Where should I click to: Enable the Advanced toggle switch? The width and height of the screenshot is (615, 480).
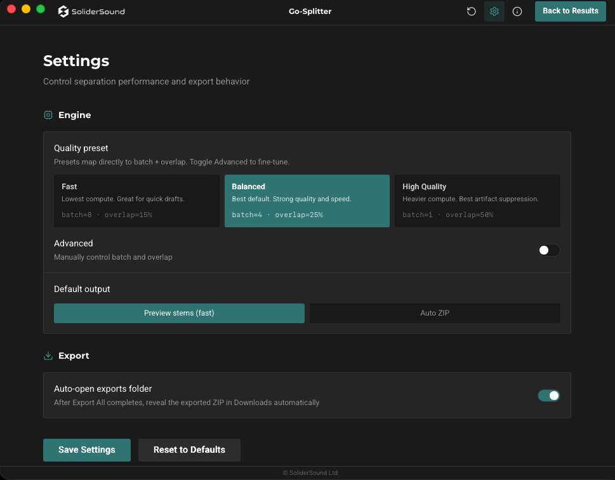coord(548,250)
